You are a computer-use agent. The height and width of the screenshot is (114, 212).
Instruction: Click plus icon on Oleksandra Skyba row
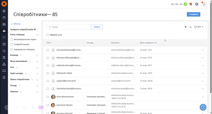tap(202, 73)
